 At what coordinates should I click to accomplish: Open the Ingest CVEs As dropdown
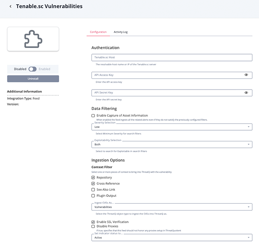[x=171, y=207]
